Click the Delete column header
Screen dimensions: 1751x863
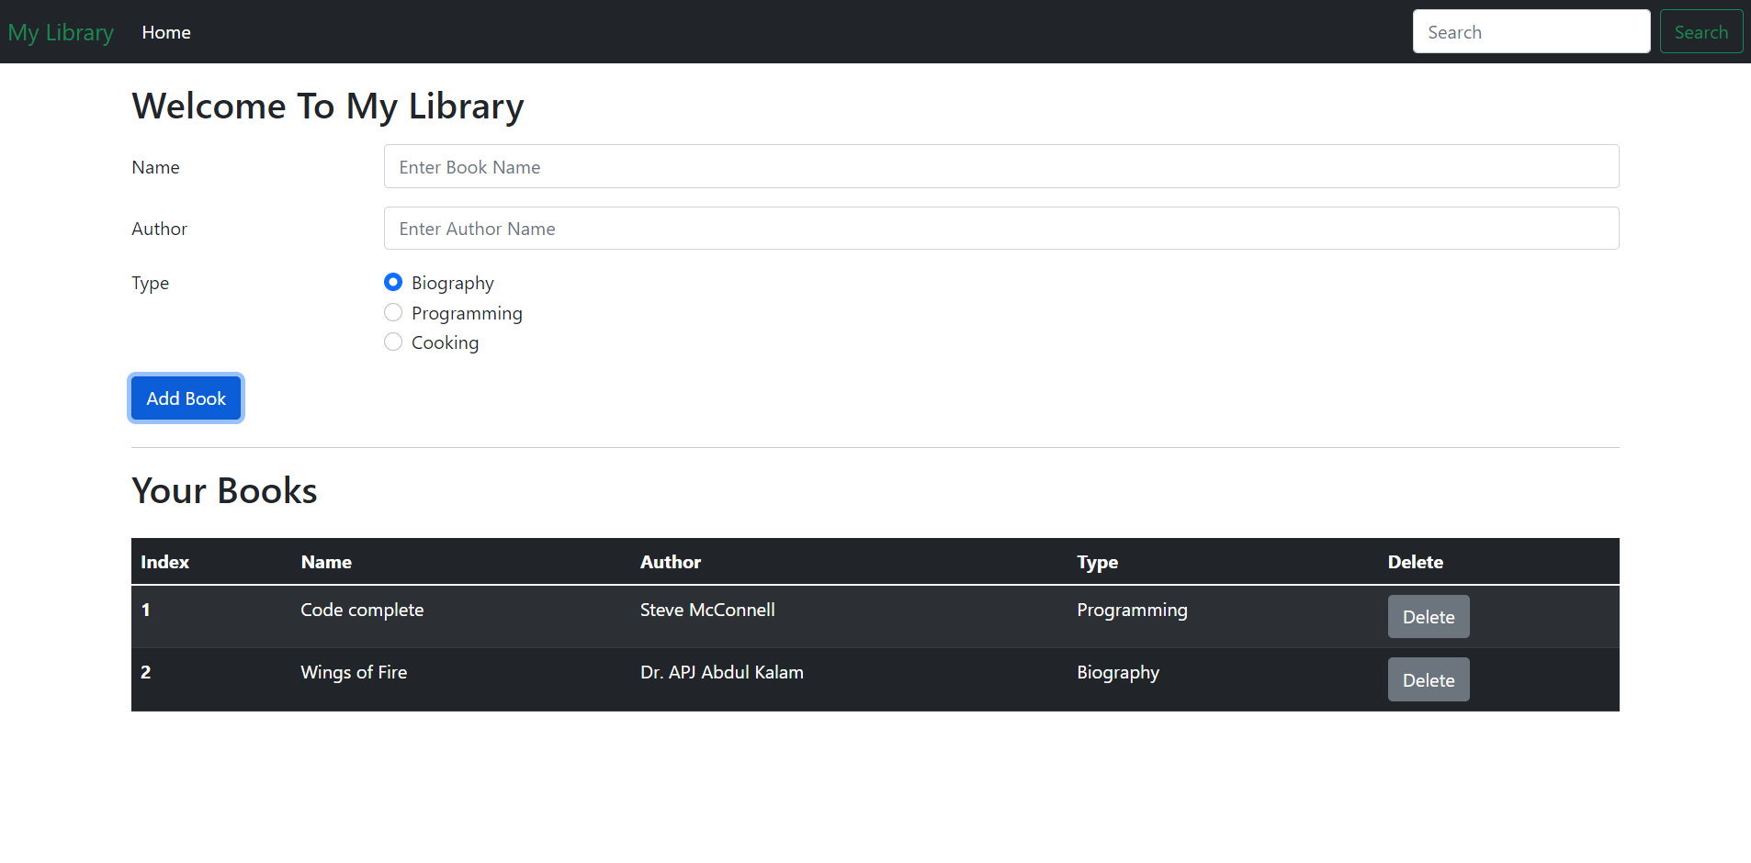[x=1416, y=561]
